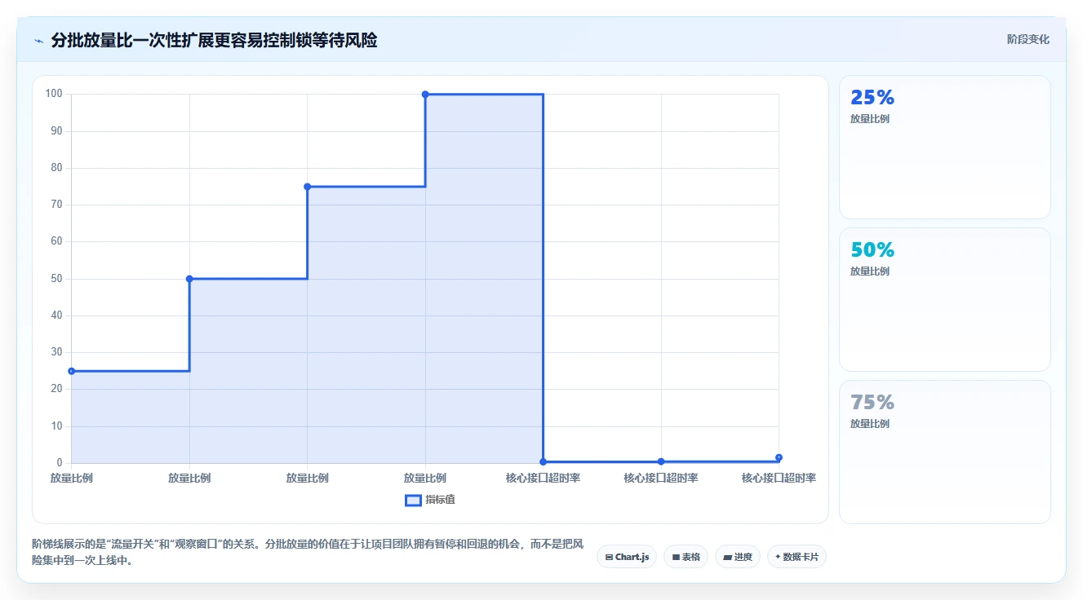Click the title 分批放量比一次性扩展更容易控制锁等待风险
The width and height of the screenshot is (1083, 600).
pos(214,40)
